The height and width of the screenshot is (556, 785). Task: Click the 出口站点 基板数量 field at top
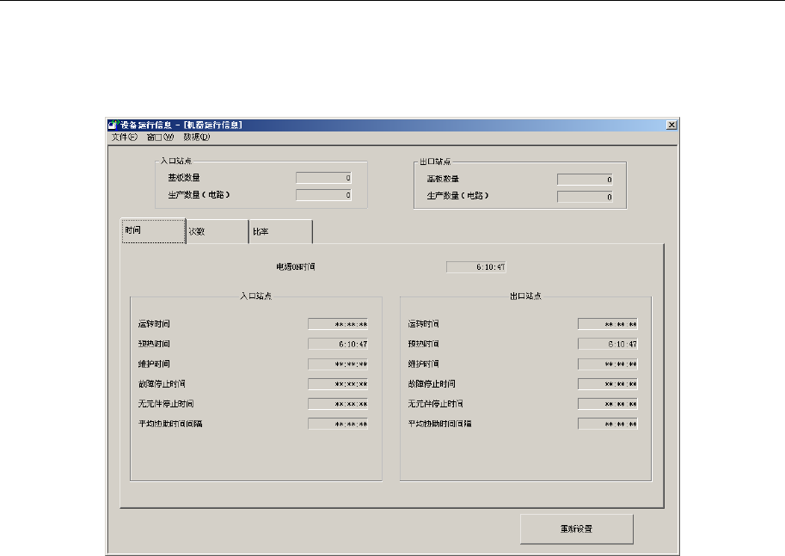click(586, 180)
